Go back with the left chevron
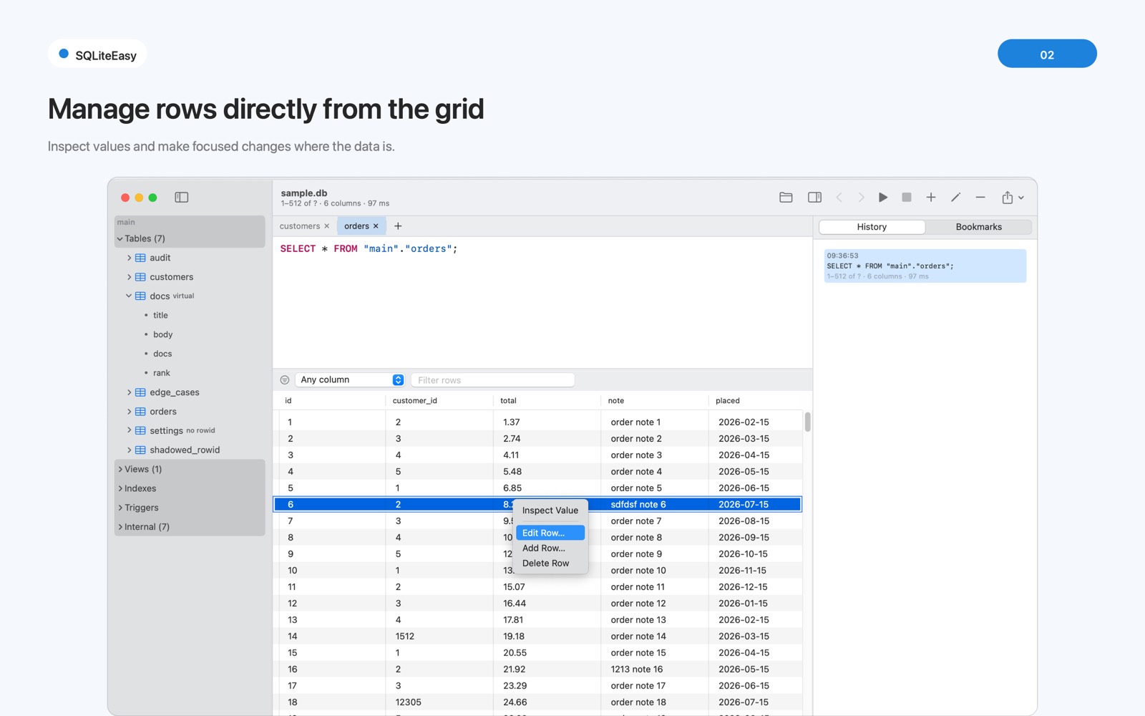The height and width of the screenshot is (716, 1145). pos(839,198)
